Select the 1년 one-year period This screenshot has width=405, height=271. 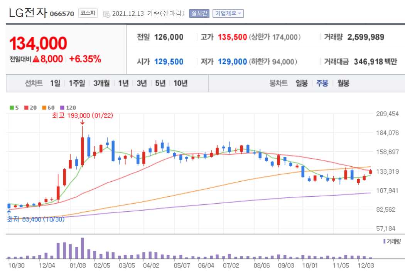(x=123, y=83)
